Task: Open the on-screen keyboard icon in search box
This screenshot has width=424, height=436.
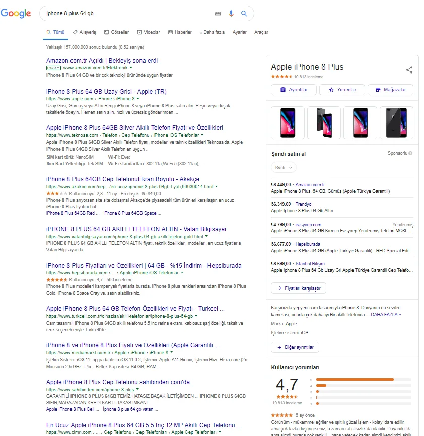Action: click(x=218, y=14)
